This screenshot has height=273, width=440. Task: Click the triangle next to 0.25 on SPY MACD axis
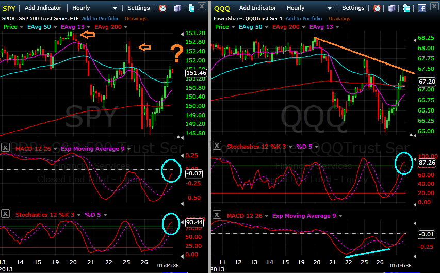point(182,156)
